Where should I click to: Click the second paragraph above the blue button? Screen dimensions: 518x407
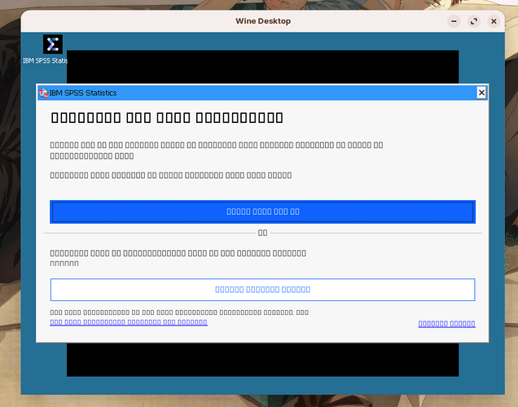click(170, 175)
